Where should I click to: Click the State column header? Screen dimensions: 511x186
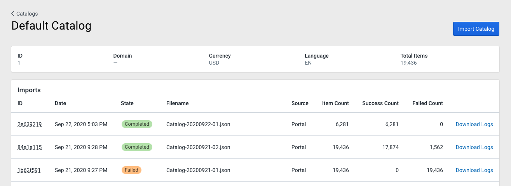point(127,104)
